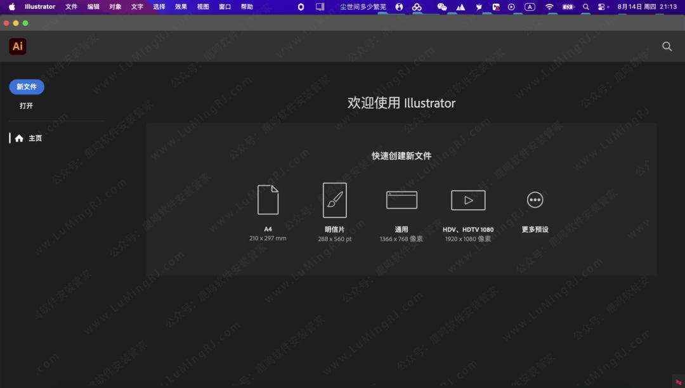The image size is (685, 388).
Task: Click the 主页 home house icon
Action: pos(19,138)
